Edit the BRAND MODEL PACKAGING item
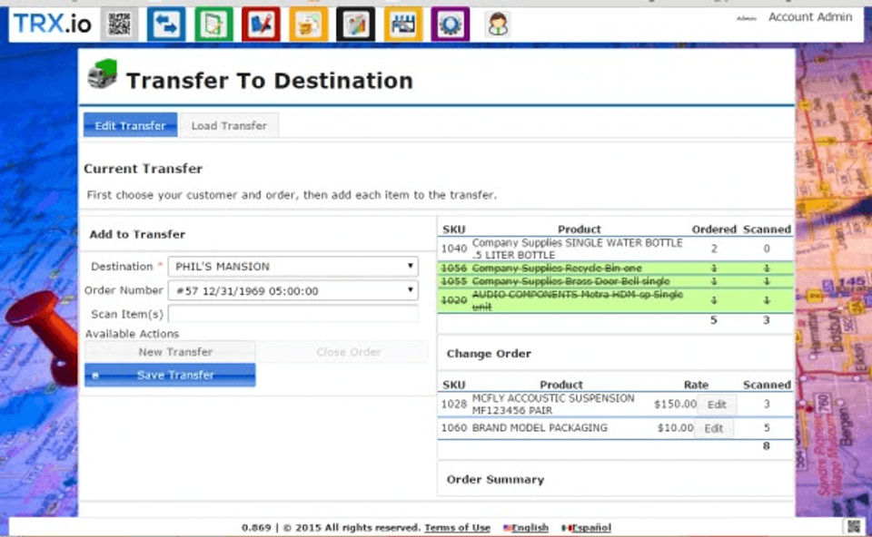Viewport: 872px width, 537px height. click(x=714, y=428)
